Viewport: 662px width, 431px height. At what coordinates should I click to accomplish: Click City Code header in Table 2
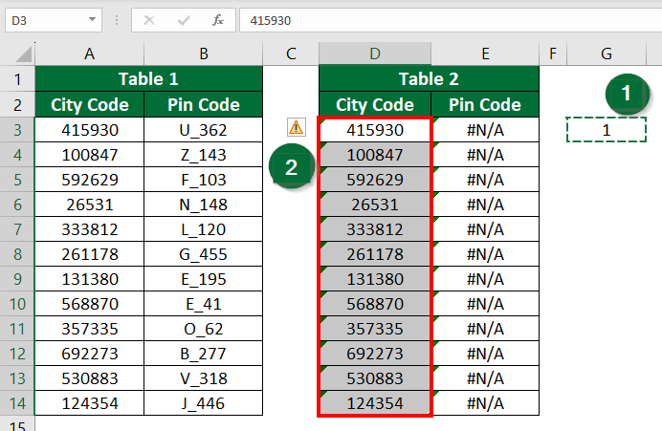[x=375, y=105]
